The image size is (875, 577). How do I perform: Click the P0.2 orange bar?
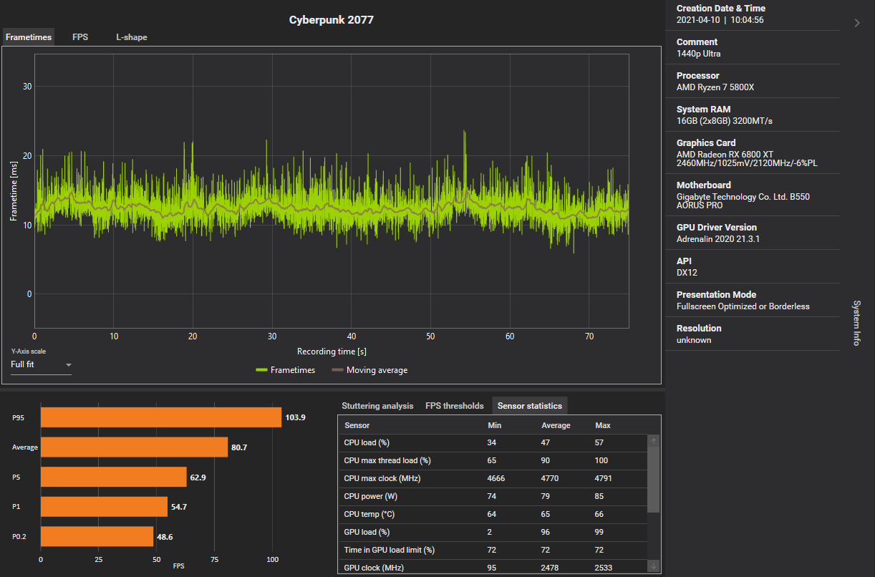97,536
